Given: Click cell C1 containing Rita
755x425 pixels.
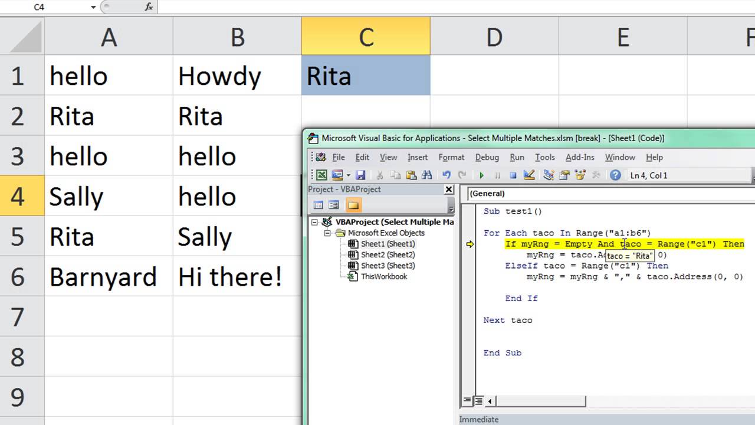Looking at the screenshot, I should pyautogui.click(x=366, y=76).
